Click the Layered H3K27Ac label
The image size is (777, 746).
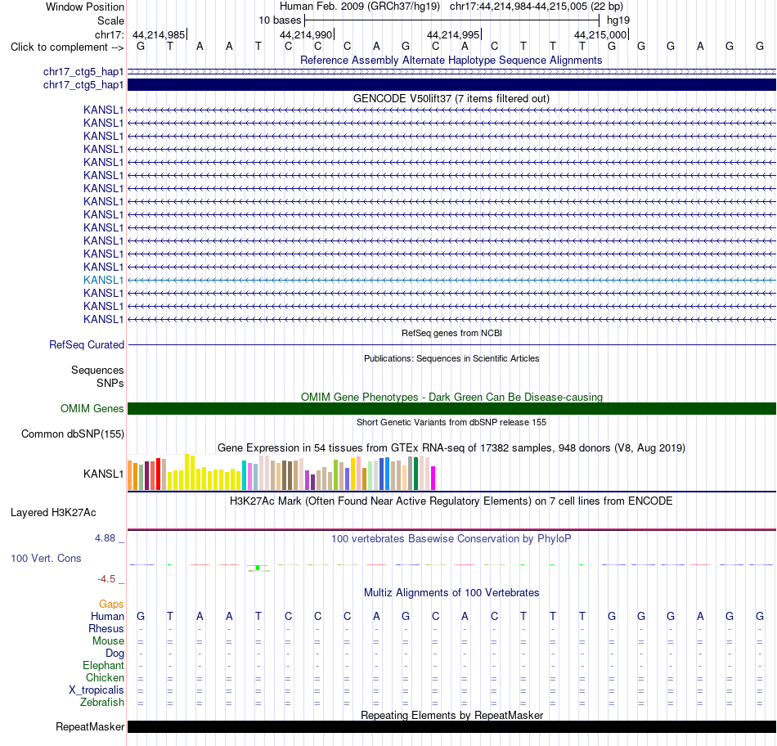53,513
